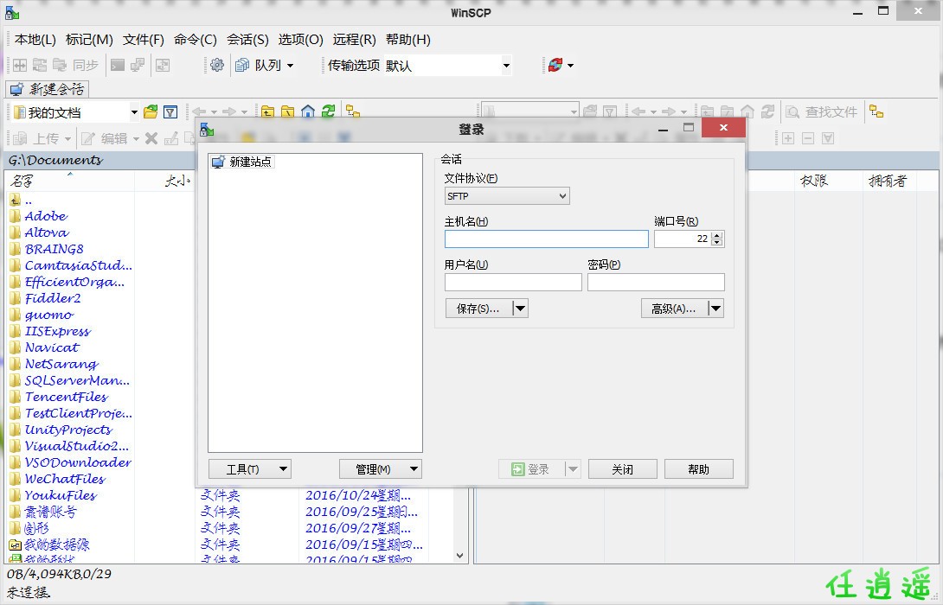Open the 标记(M) menu

click(89, 40)
